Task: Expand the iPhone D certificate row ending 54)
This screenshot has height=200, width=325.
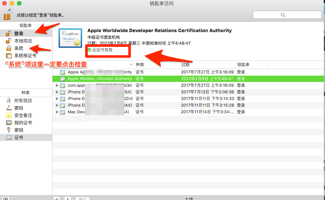Action: pyautogui.click(x=57, y=92)
